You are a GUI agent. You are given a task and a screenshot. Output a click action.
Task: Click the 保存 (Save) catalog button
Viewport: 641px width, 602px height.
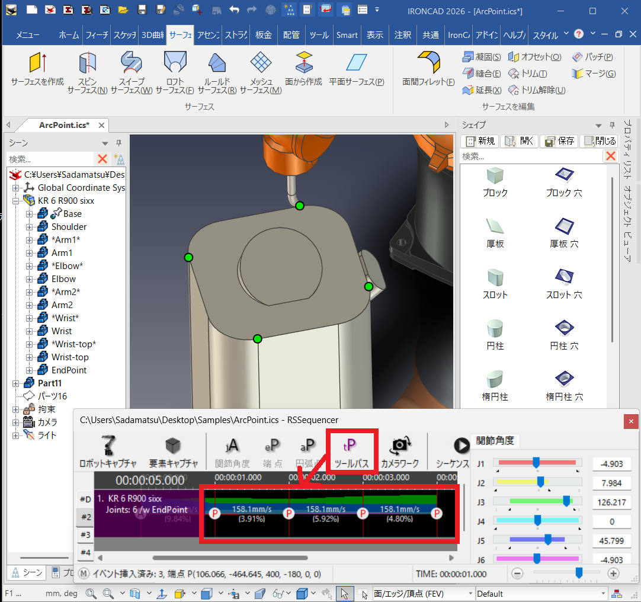point(559,141)
